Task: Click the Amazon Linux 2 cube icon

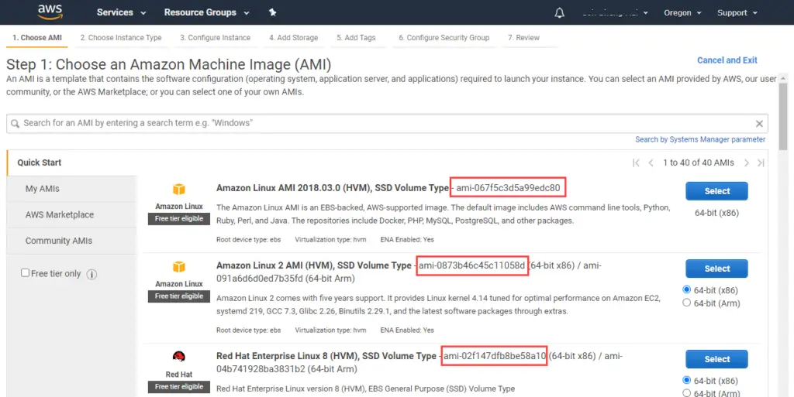Action: click(x=179, y=266)
